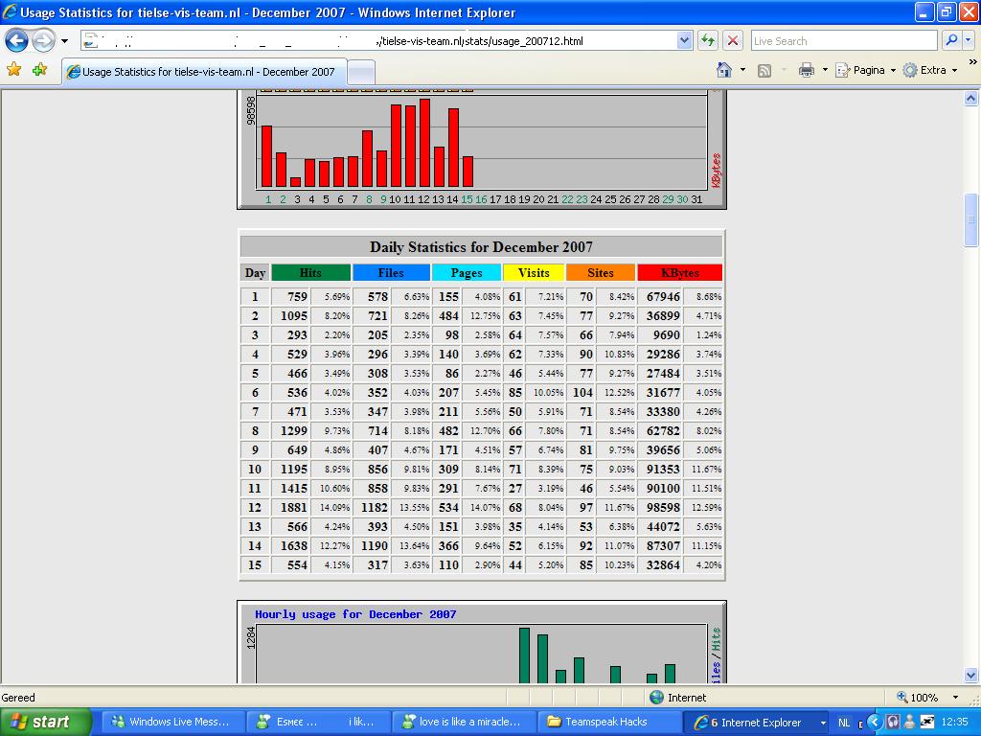The width and height of the screenshot is (981, 736).
Task: Click inside the Live Search box
Action: 844,41
